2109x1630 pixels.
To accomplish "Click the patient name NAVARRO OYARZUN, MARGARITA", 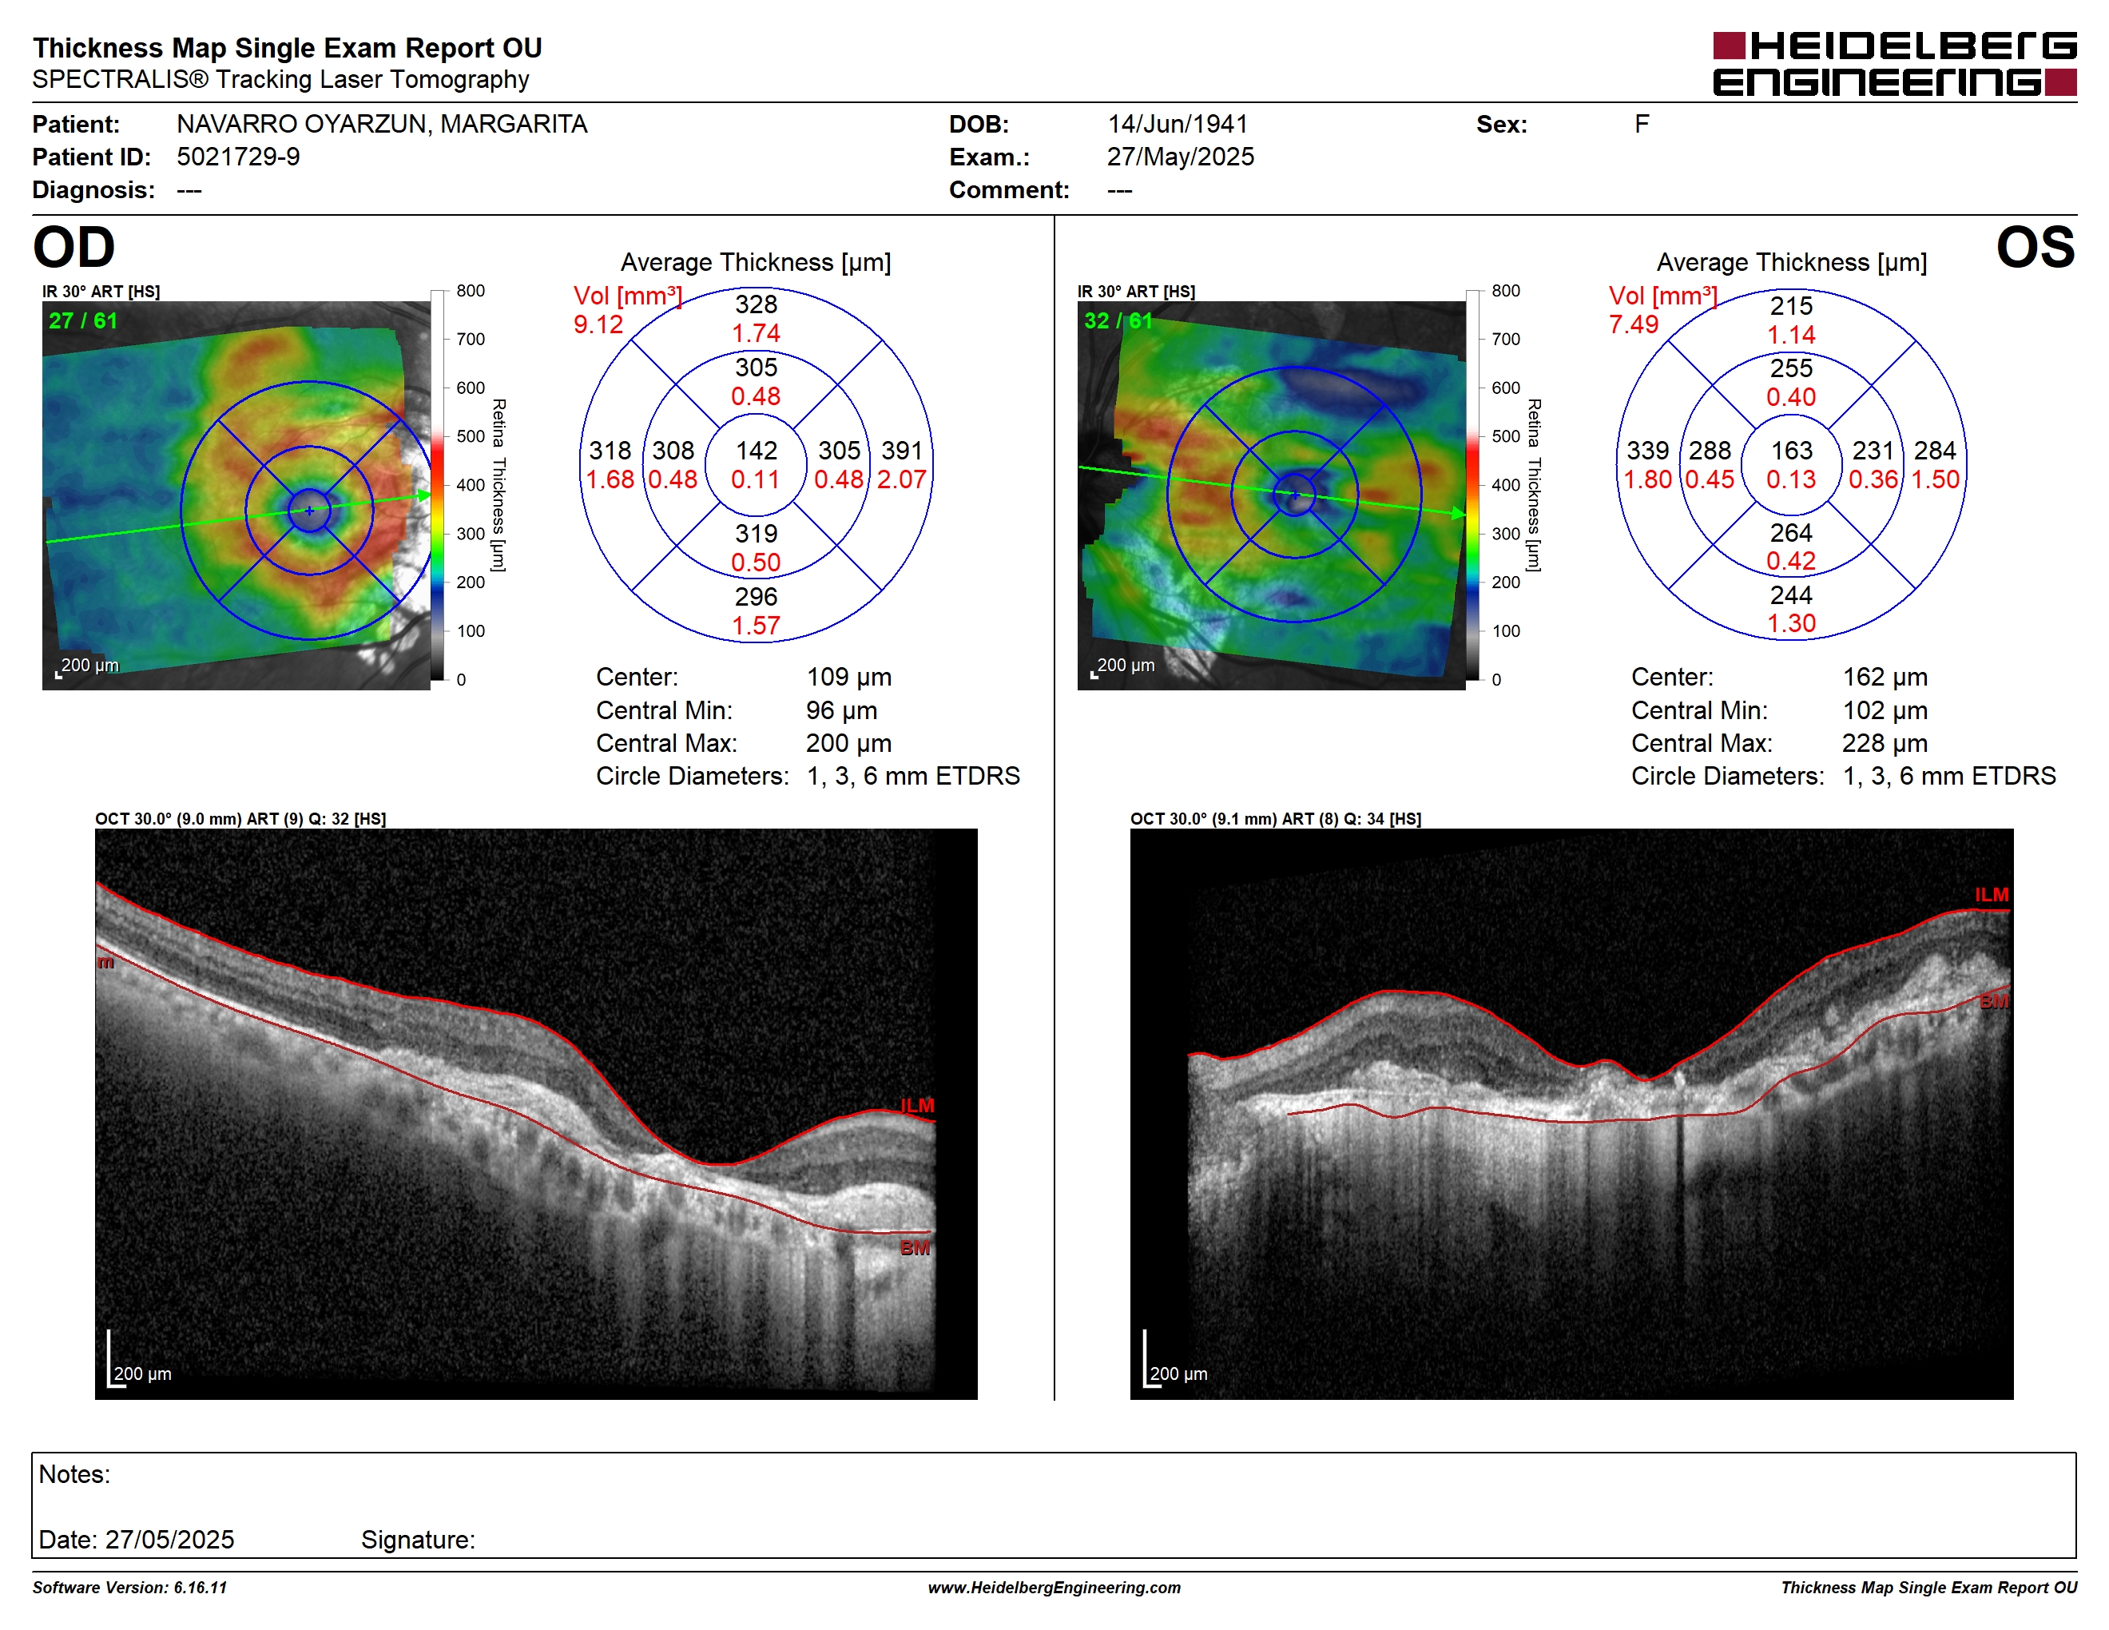I will click(x=381, y=125).
